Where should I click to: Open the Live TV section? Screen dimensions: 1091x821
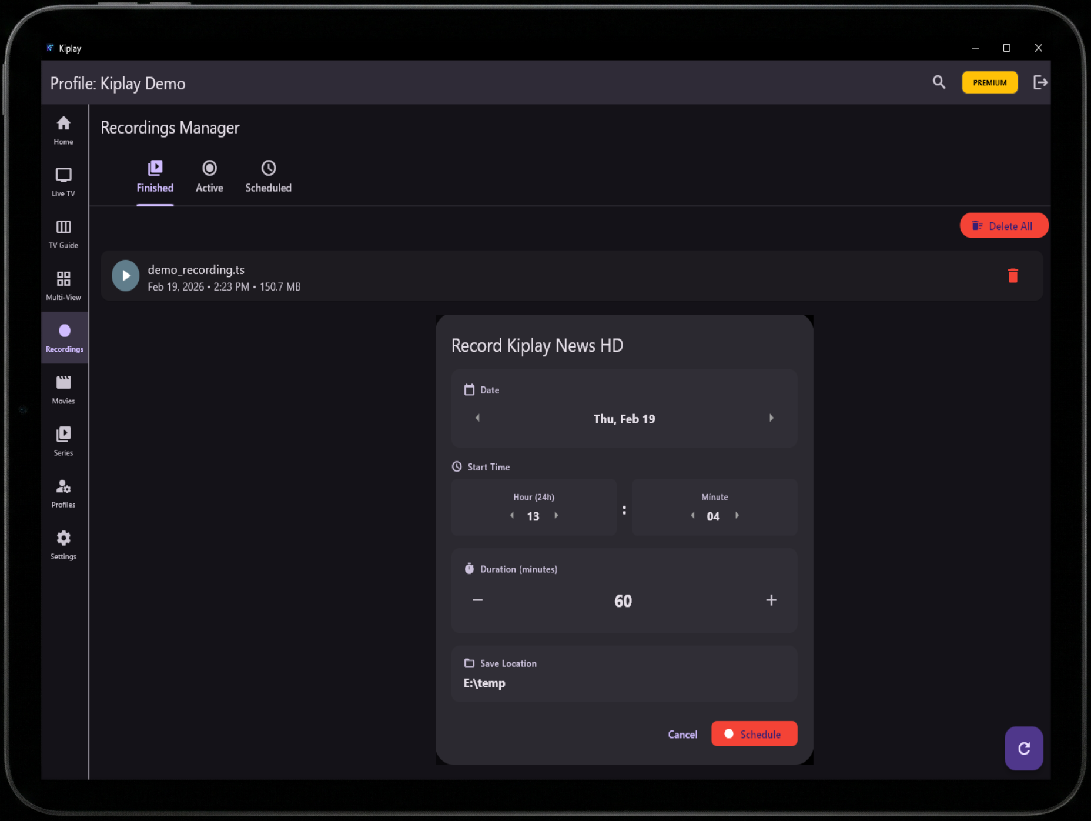click(x=63, y=181)
